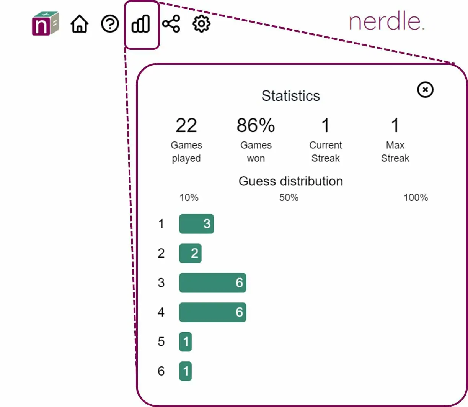Viewport: 468px width, 407px height.
Task: Click the 22 Games played stat
Action: [186, 126]
